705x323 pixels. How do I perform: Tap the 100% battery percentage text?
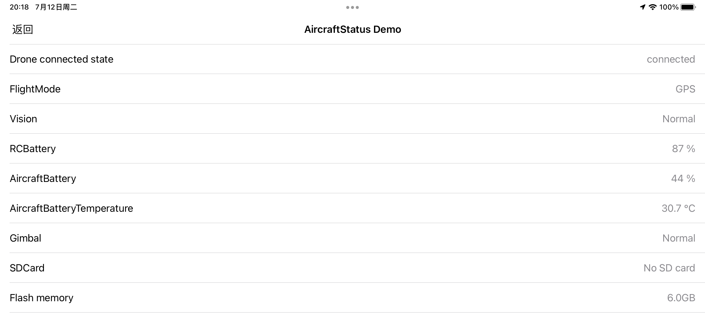(669, 7)
